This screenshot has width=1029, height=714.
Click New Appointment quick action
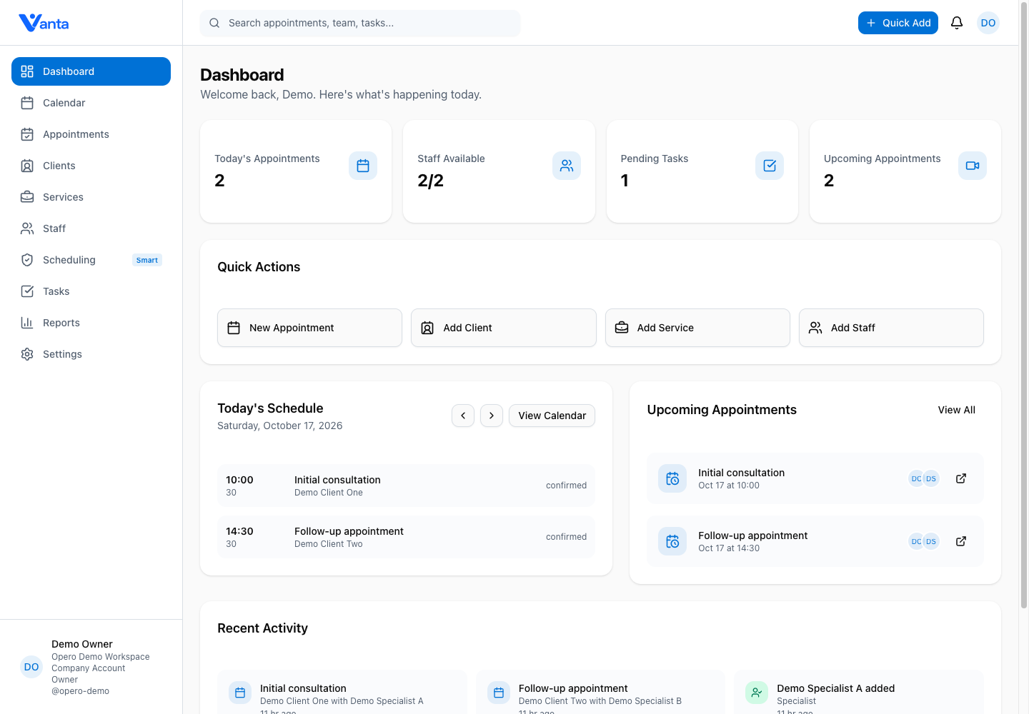(309, 328)
